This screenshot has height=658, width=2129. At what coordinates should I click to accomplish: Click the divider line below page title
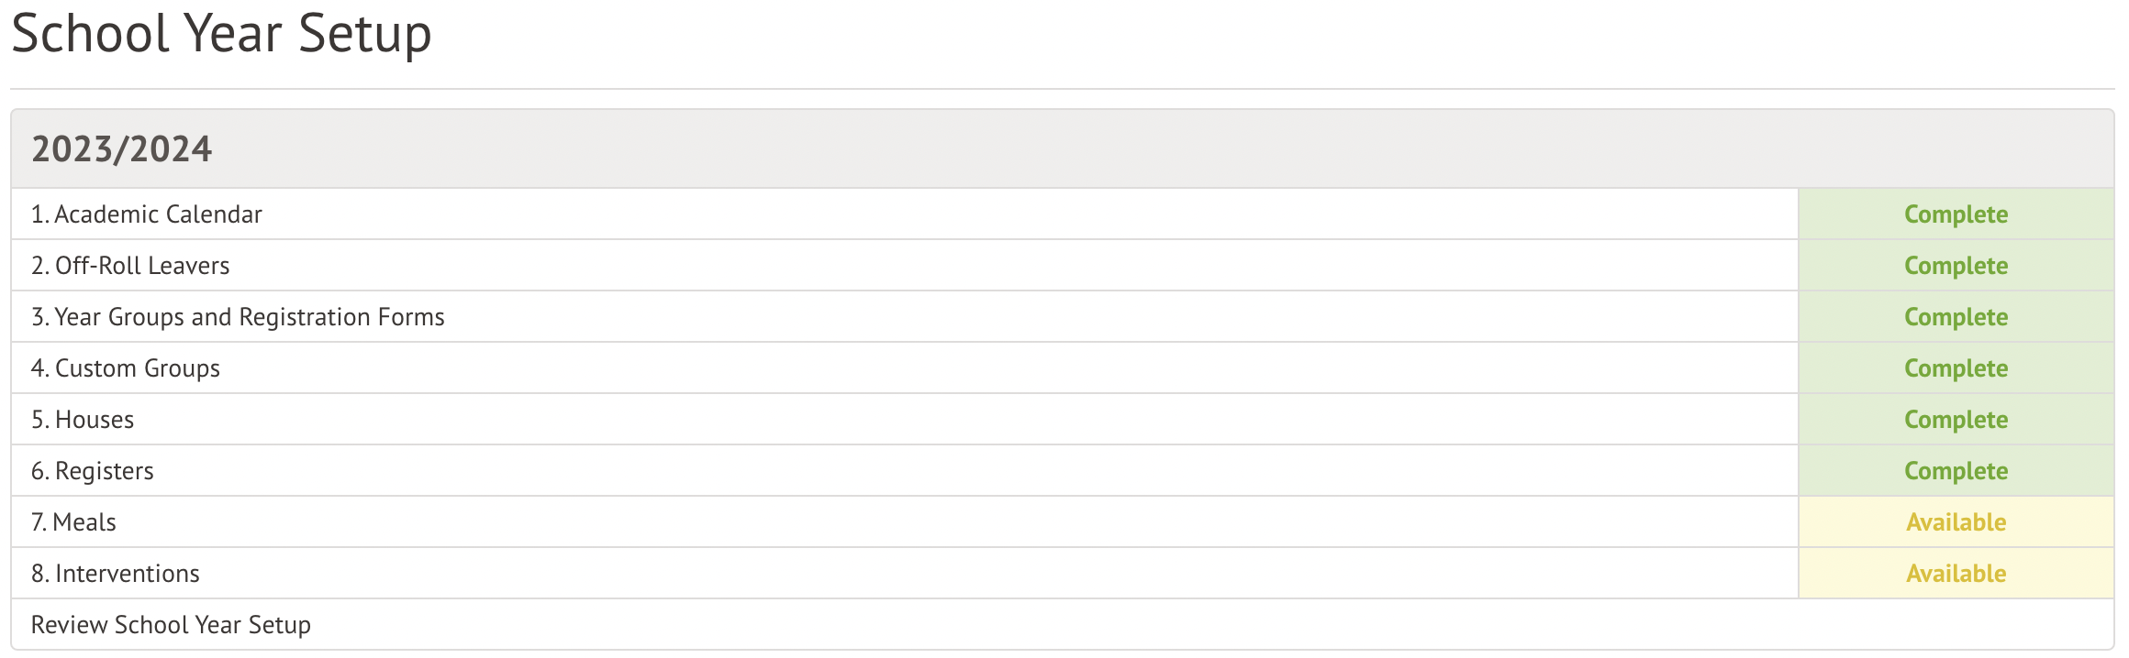(1063, 89)
